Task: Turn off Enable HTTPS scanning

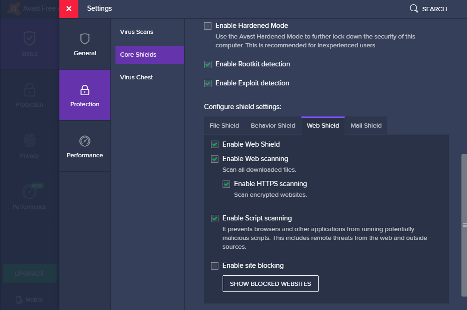Action: point(226,184)
